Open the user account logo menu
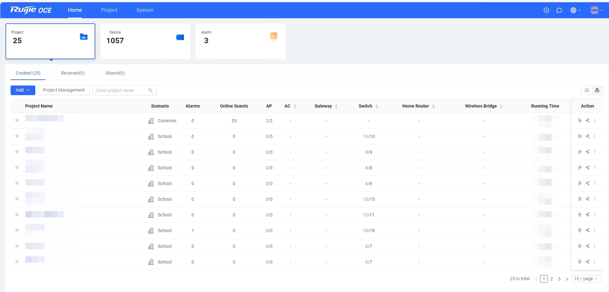Screen dimensions: 609x292 pyautogui.click(x=596, y=10)
